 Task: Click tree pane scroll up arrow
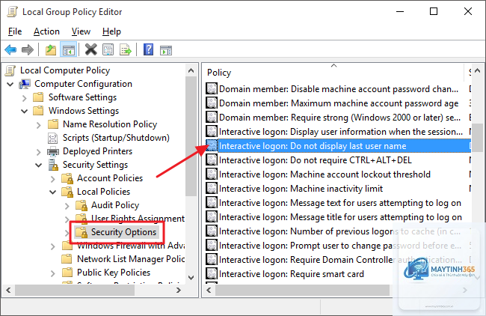191,71
